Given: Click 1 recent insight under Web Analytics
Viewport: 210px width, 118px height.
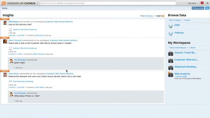Looking at the screenshot, I should coord(180,76).
